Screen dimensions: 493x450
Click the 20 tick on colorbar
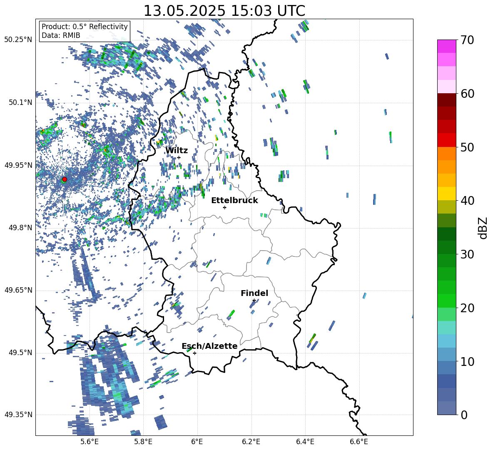pyautogui.click(x=467, y=308)
